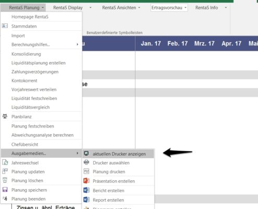This screenshot has width=258, height=209.
Task: Click the Stammdaten contact card icon
Action: coord(5,26)
